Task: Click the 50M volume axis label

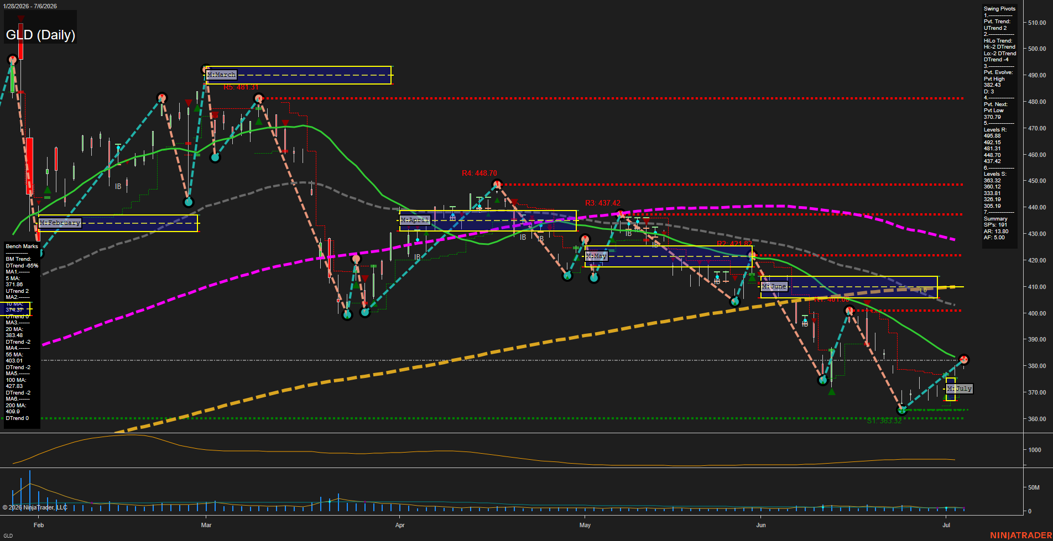Action: click(1034, 488)
